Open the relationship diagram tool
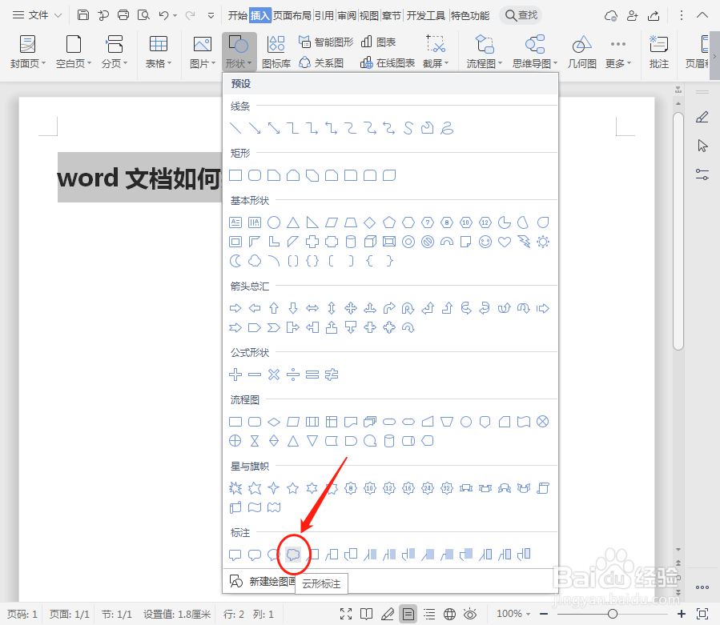 tap(321, 63)
